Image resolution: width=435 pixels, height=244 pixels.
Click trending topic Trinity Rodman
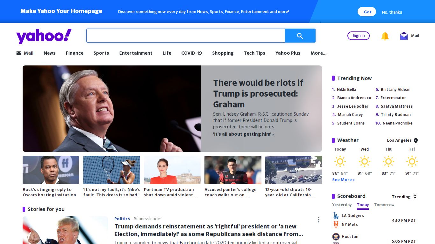click(396, 115)
